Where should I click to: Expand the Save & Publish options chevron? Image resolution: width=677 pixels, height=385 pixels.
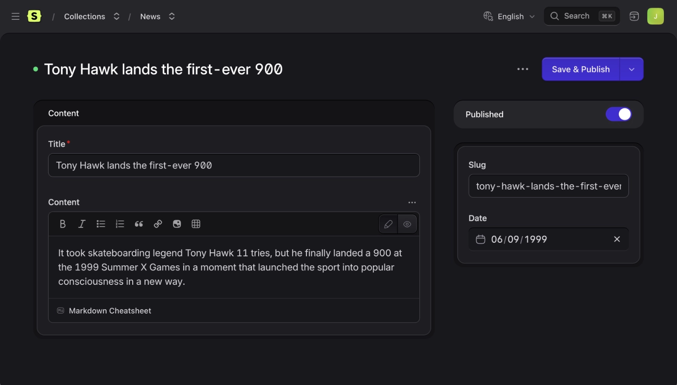[x=632, y=69]
